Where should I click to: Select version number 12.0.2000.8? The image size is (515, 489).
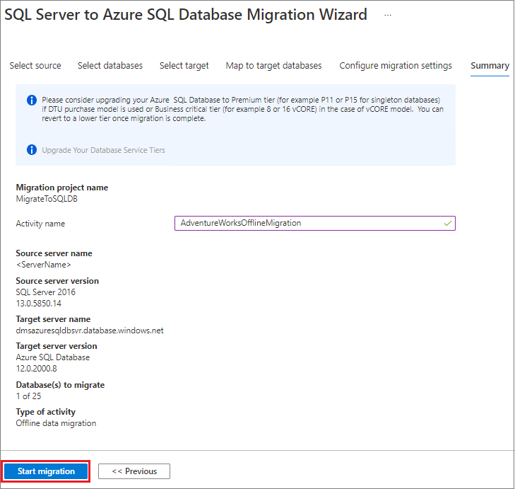point(36,368)
